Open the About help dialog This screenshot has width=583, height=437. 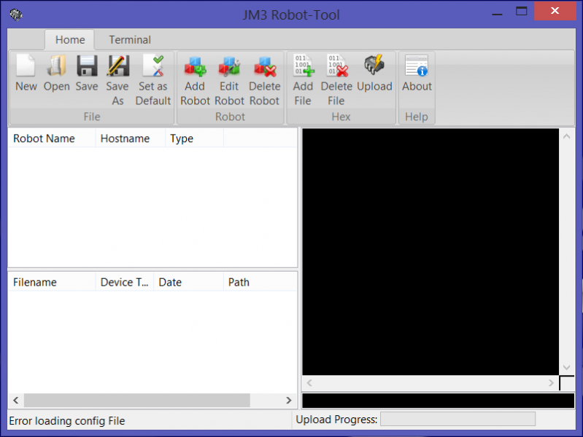click(x=417, y=67)
